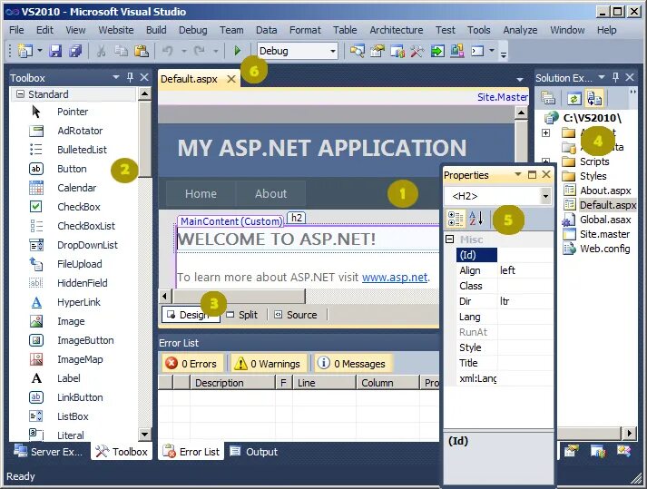Viewport: 647px width, 489px height.
Task: Click the About navigation button
Action: pos(270,193)
